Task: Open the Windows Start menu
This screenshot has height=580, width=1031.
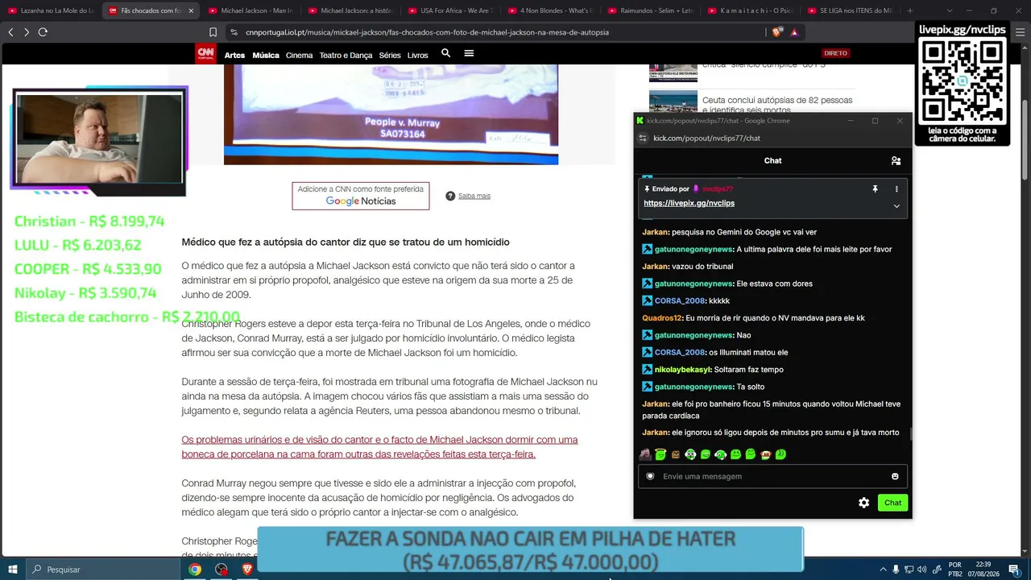Action: (x=13, y=570)
